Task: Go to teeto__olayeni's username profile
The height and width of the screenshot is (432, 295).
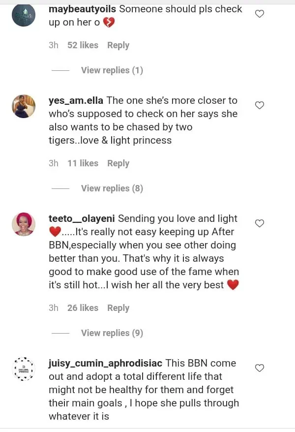Action: click(x=82, y=218)
